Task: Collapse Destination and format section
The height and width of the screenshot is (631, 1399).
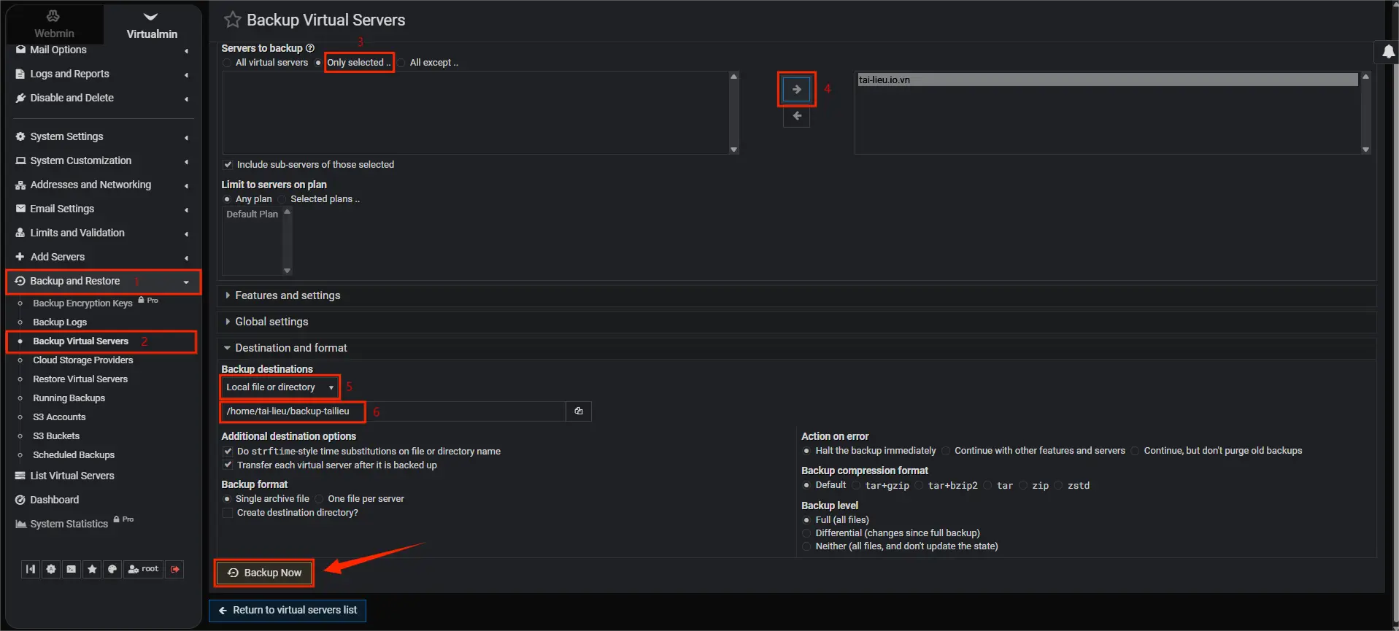Action: pos(796,348)
